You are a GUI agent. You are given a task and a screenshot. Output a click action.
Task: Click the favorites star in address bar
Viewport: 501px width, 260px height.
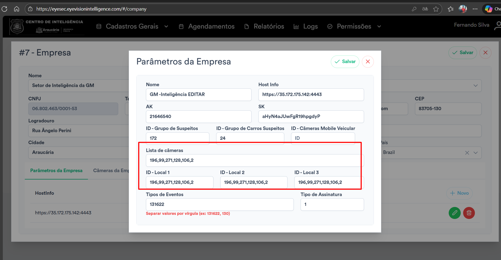[x=436, y=9]
